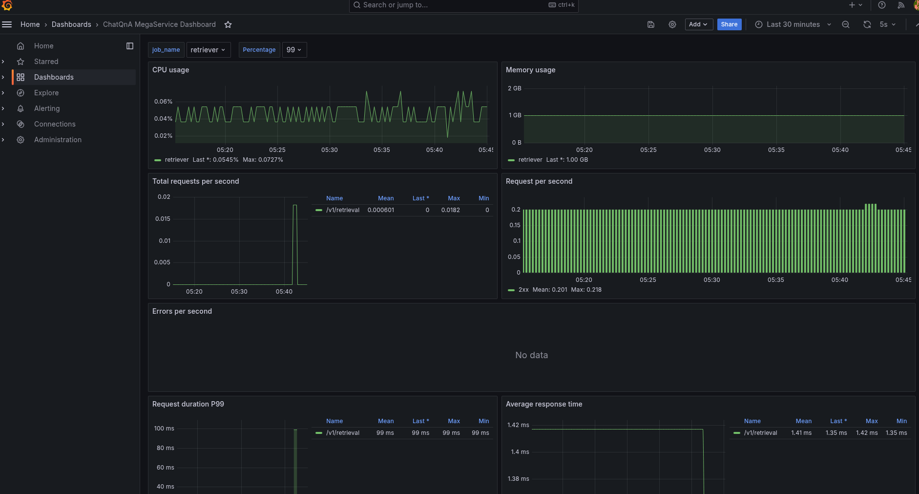Open the job_name retriever dropdown
Screen dimensions: 919x494
pyautogui.click(x=209, y=50)
